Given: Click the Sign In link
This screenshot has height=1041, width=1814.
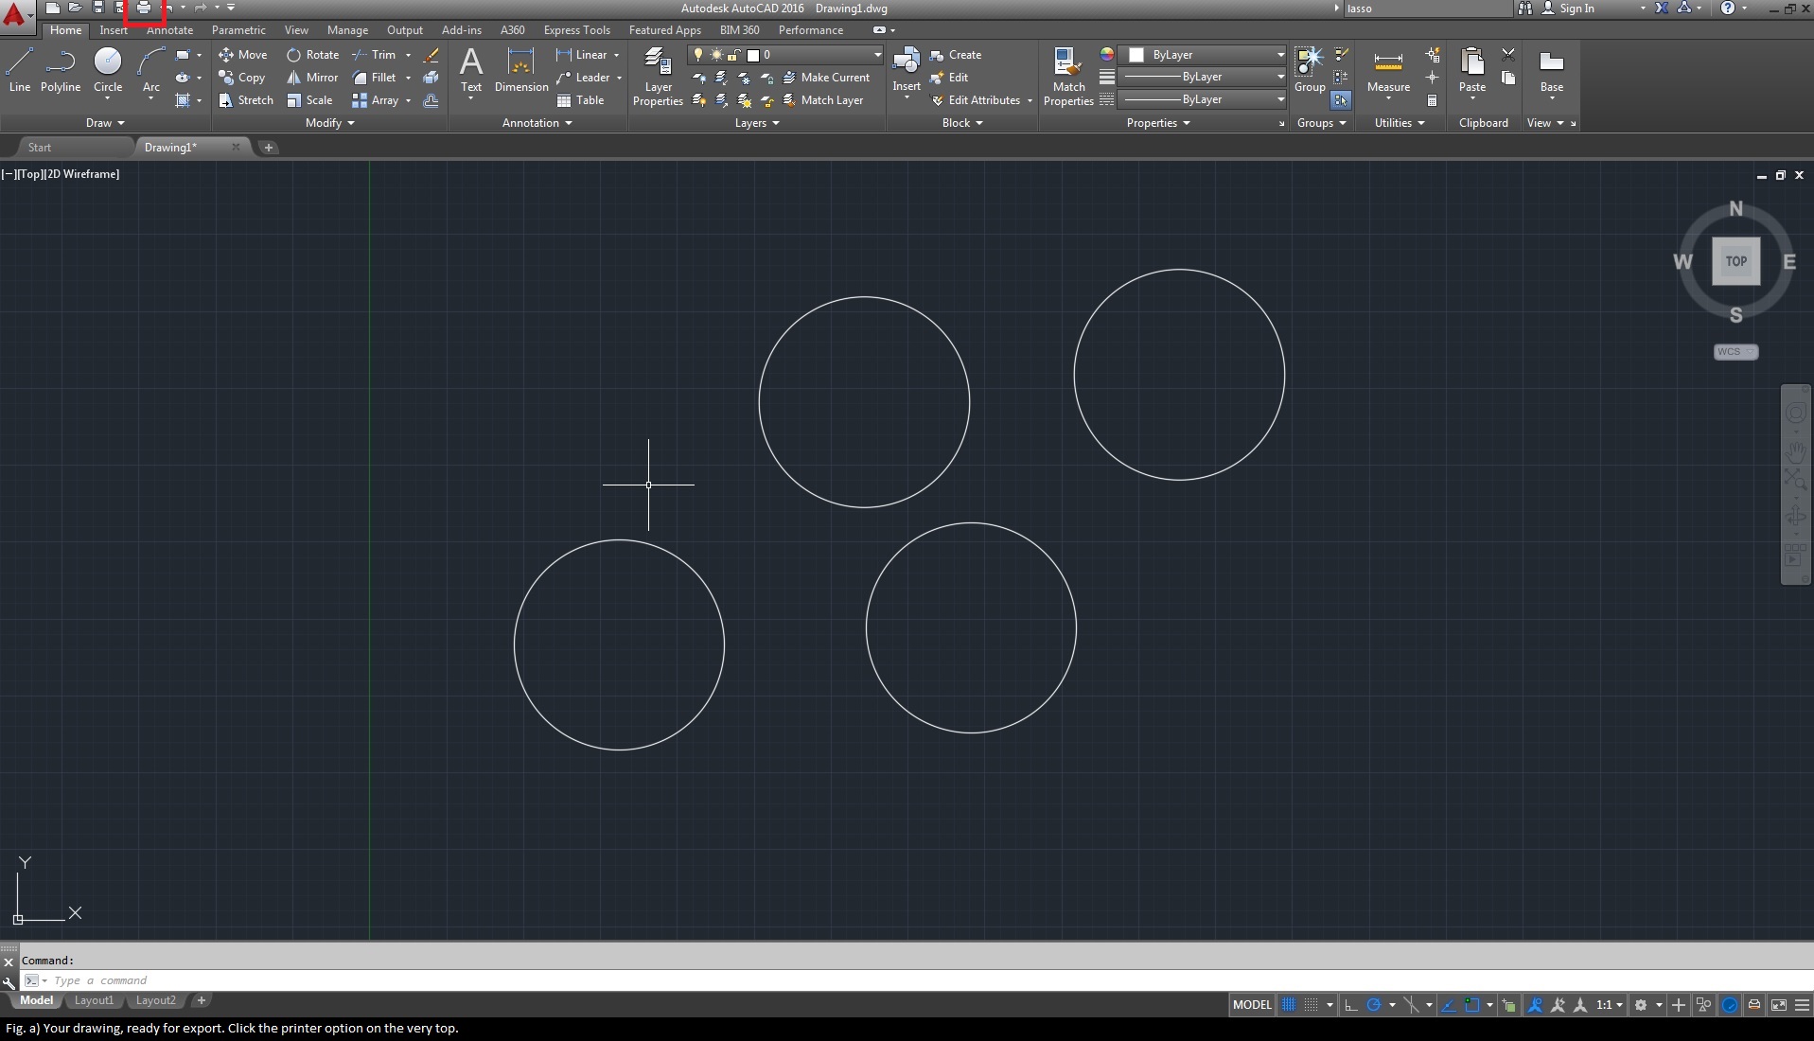Looking at the screenshot, I should 1578,8.
